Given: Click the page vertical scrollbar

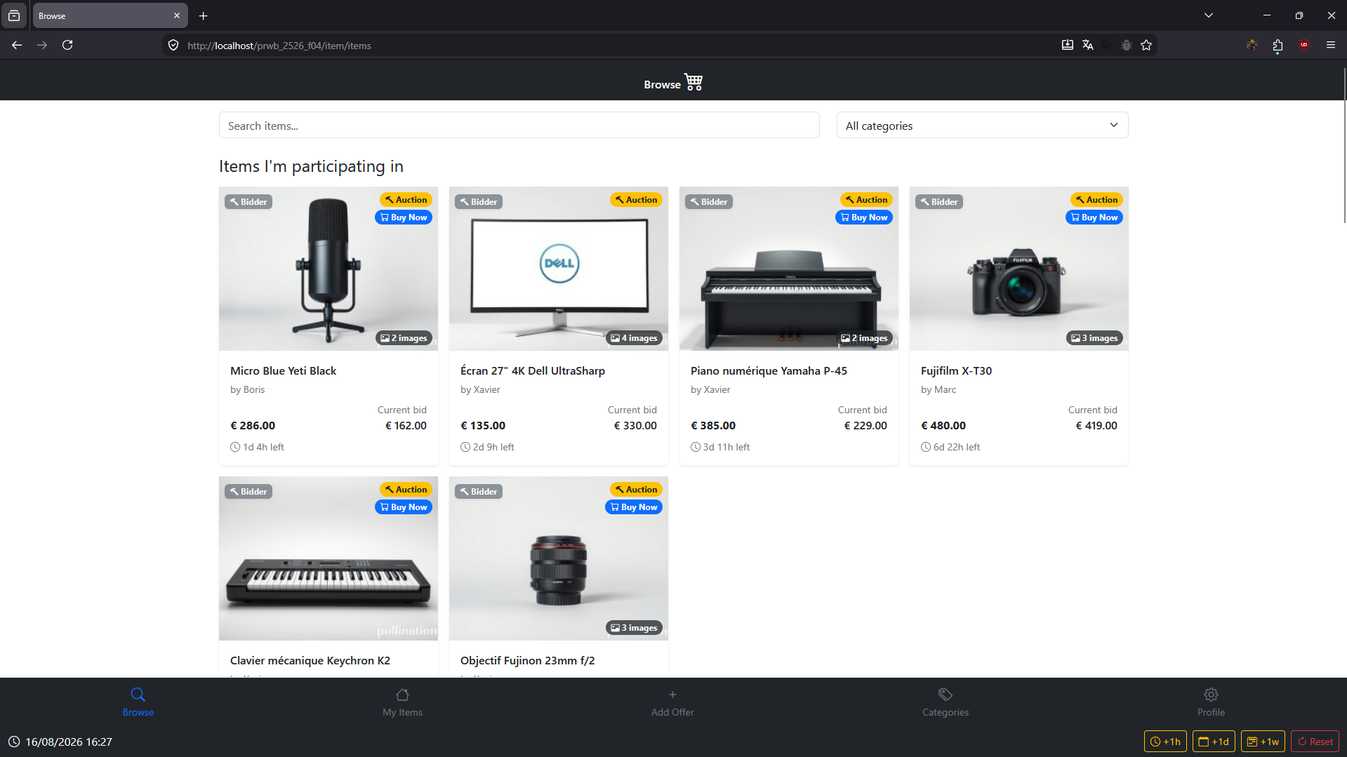Looking at the screenshot, I should pos(1344,146).
